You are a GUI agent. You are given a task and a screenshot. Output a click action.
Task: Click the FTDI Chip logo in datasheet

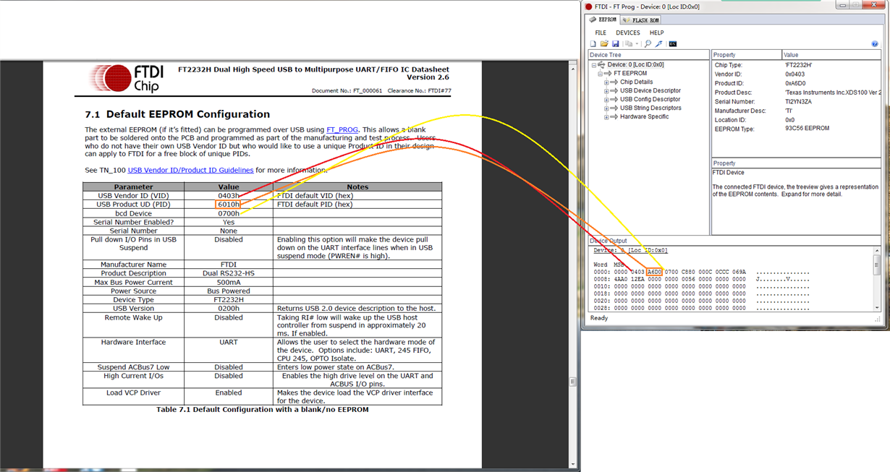127,78
